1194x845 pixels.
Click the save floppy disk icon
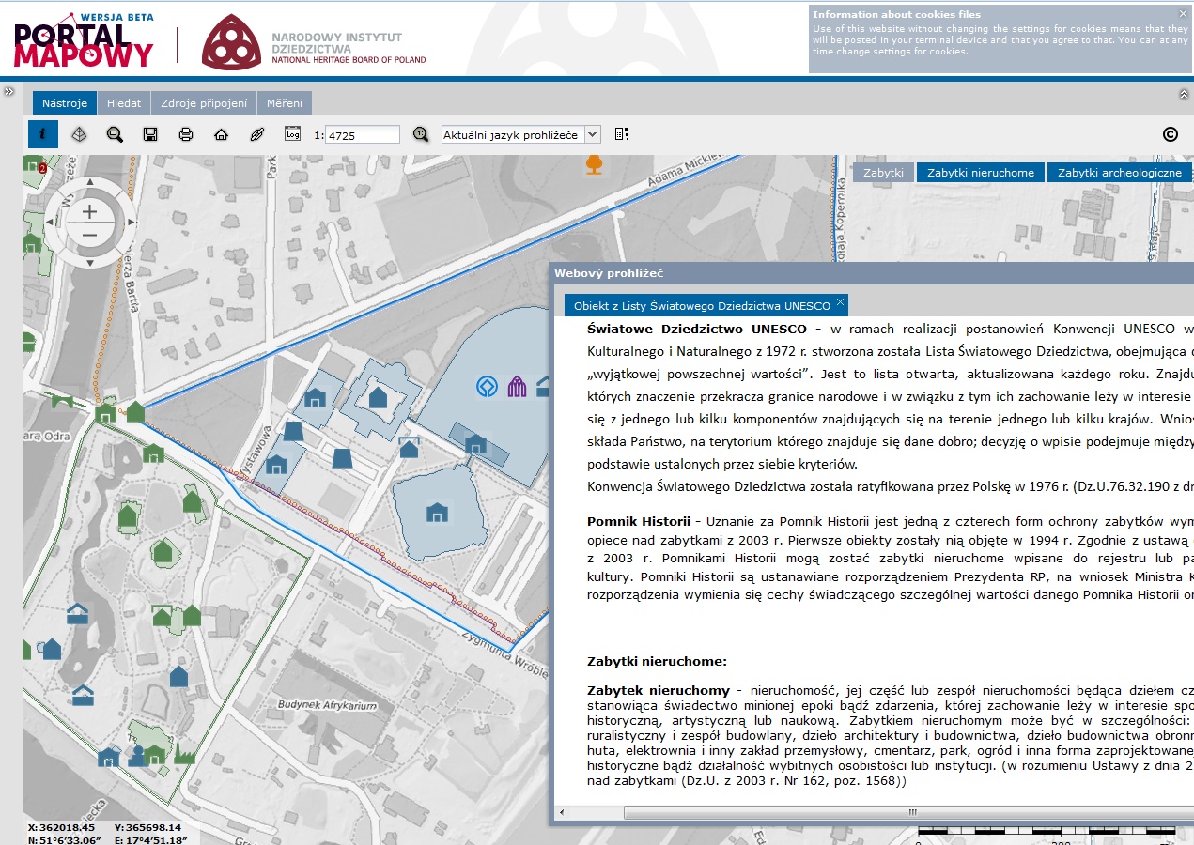(150, 134)
